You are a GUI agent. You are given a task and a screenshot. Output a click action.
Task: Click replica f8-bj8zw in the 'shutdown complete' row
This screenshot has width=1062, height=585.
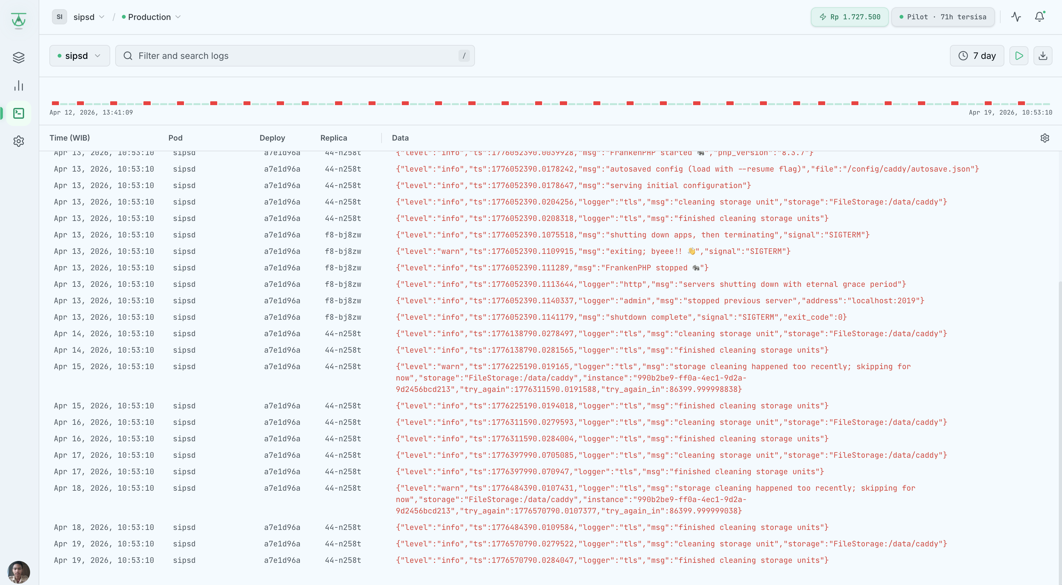pos(343,318)
